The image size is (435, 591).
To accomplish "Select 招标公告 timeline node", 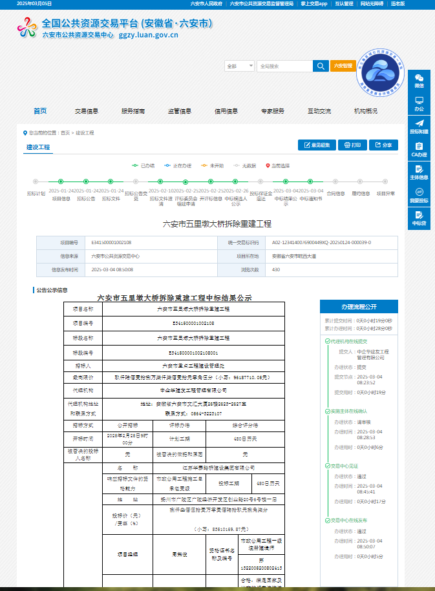I will click(x=86, y=181).
